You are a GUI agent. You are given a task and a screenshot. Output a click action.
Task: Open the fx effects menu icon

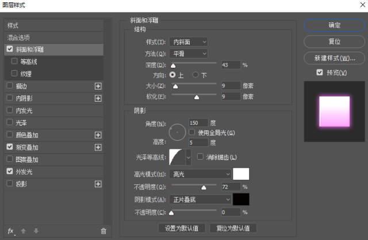click(x=11, y=231)
